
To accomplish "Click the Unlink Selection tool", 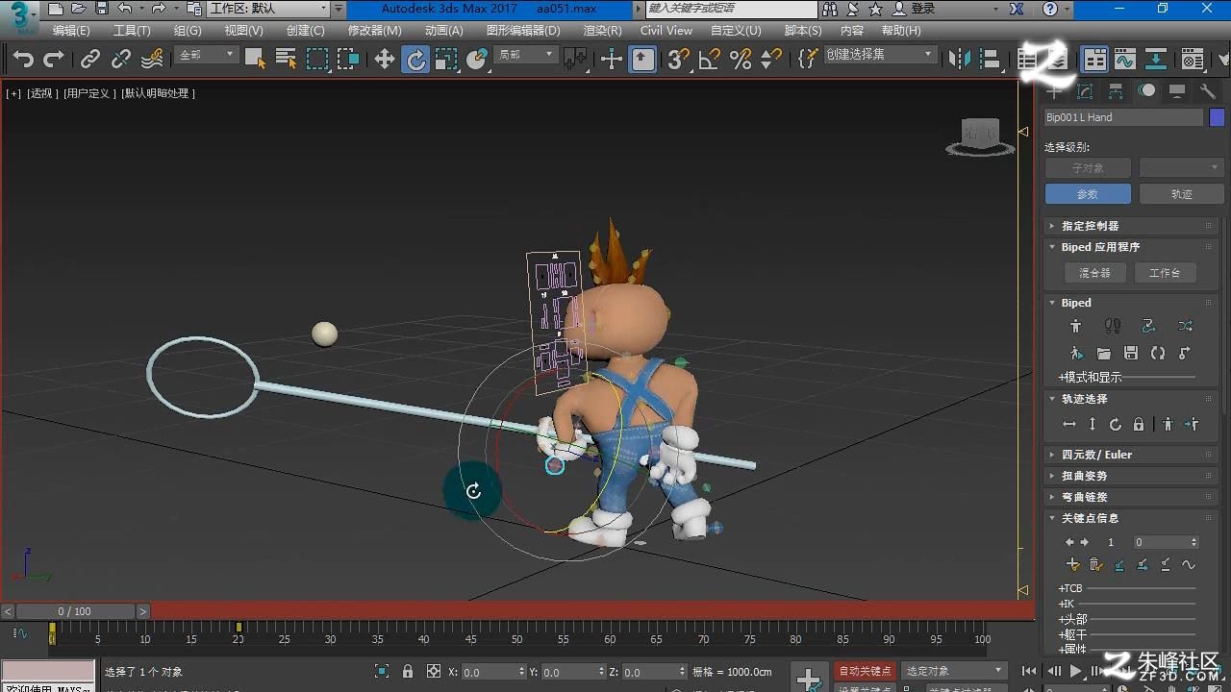I will pos(121,60).
